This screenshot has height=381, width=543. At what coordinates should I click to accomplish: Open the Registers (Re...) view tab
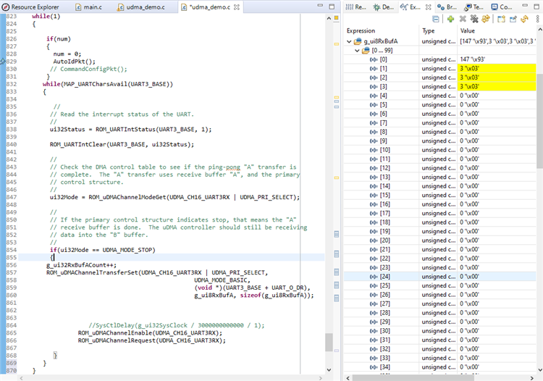[355, 7]
